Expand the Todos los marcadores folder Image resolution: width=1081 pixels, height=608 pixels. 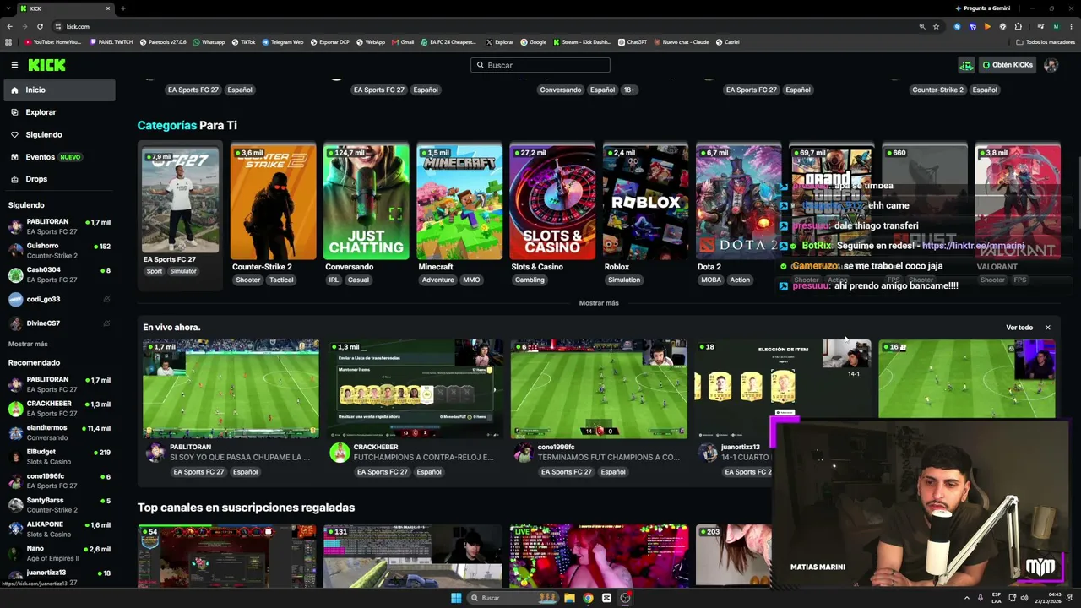tap(1046, 42)
